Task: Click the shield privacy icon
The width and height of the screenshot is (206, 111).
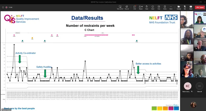Action: 3,8
